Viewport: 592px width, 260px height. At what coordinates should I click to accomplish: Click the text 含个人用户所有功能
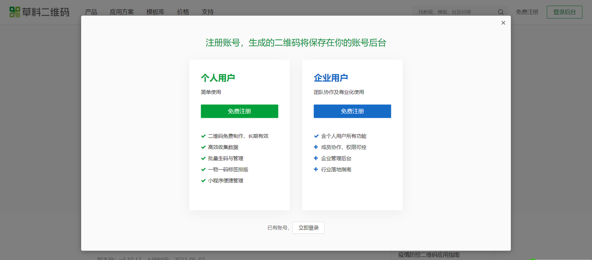pyautogui.click(x=344, y=136)
